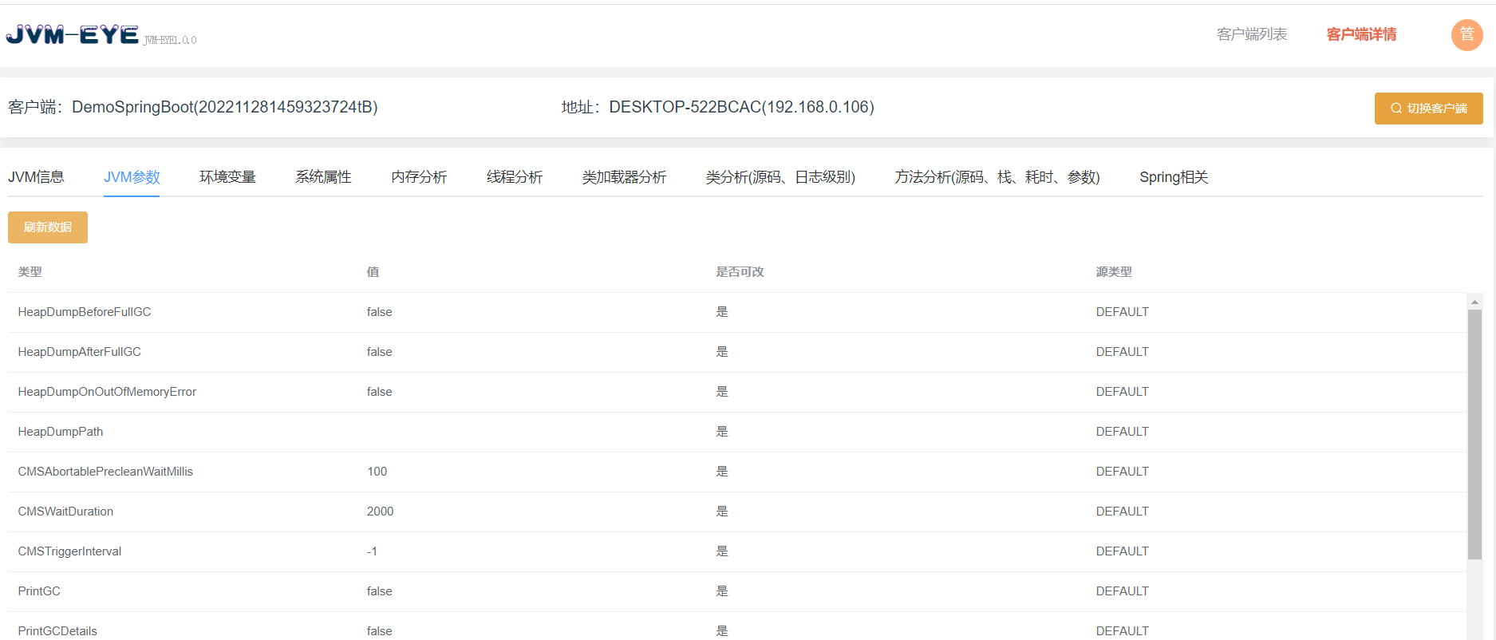Open the 内存分析 tab

419,177
